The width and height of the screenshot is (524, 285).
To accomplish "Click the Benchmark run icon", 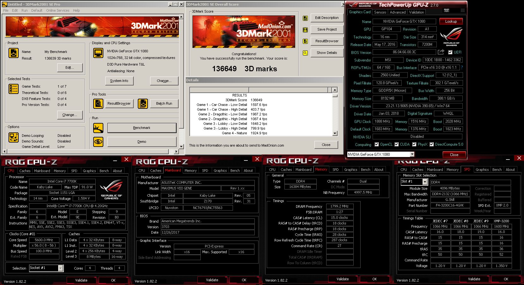I will (98, 128).
